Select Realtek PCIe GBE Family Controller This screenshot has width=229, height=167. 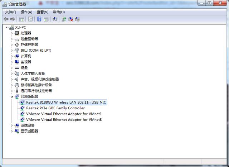[x=55, y=108]
